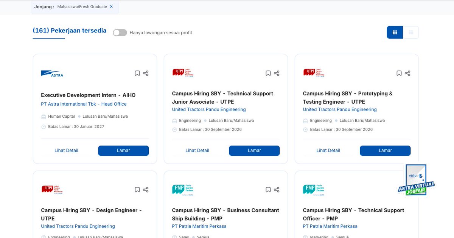The height and width of the screenshot is (238, 454).
Task: Open Campus Hiring SBY Prototyping & Testing Engineer title
Action: [x=348, y=98]
